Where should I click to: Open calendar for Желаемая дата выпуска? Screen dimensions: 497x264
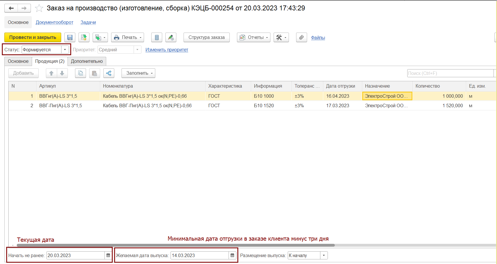[x=232, y=255]
